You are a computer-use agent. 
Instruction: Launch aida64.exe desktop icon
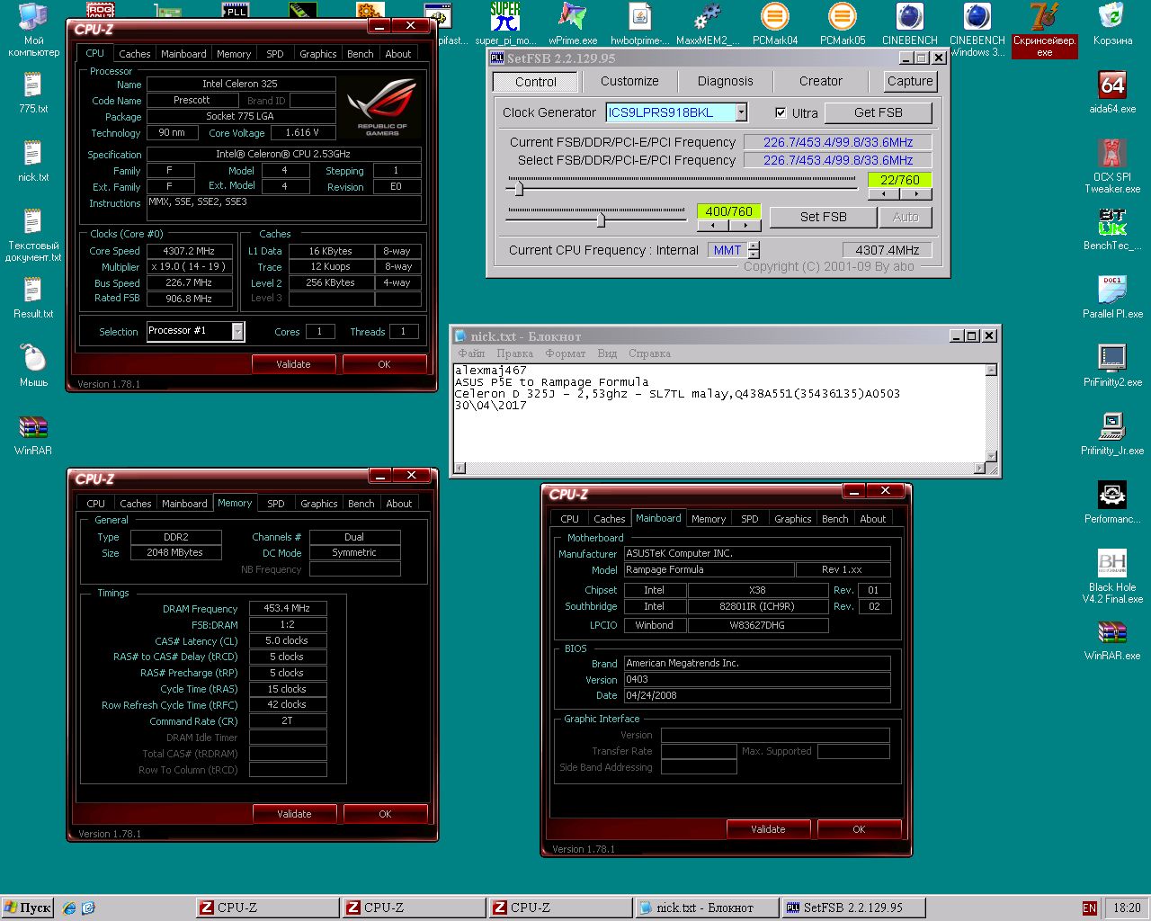[x=1112, y=92]
